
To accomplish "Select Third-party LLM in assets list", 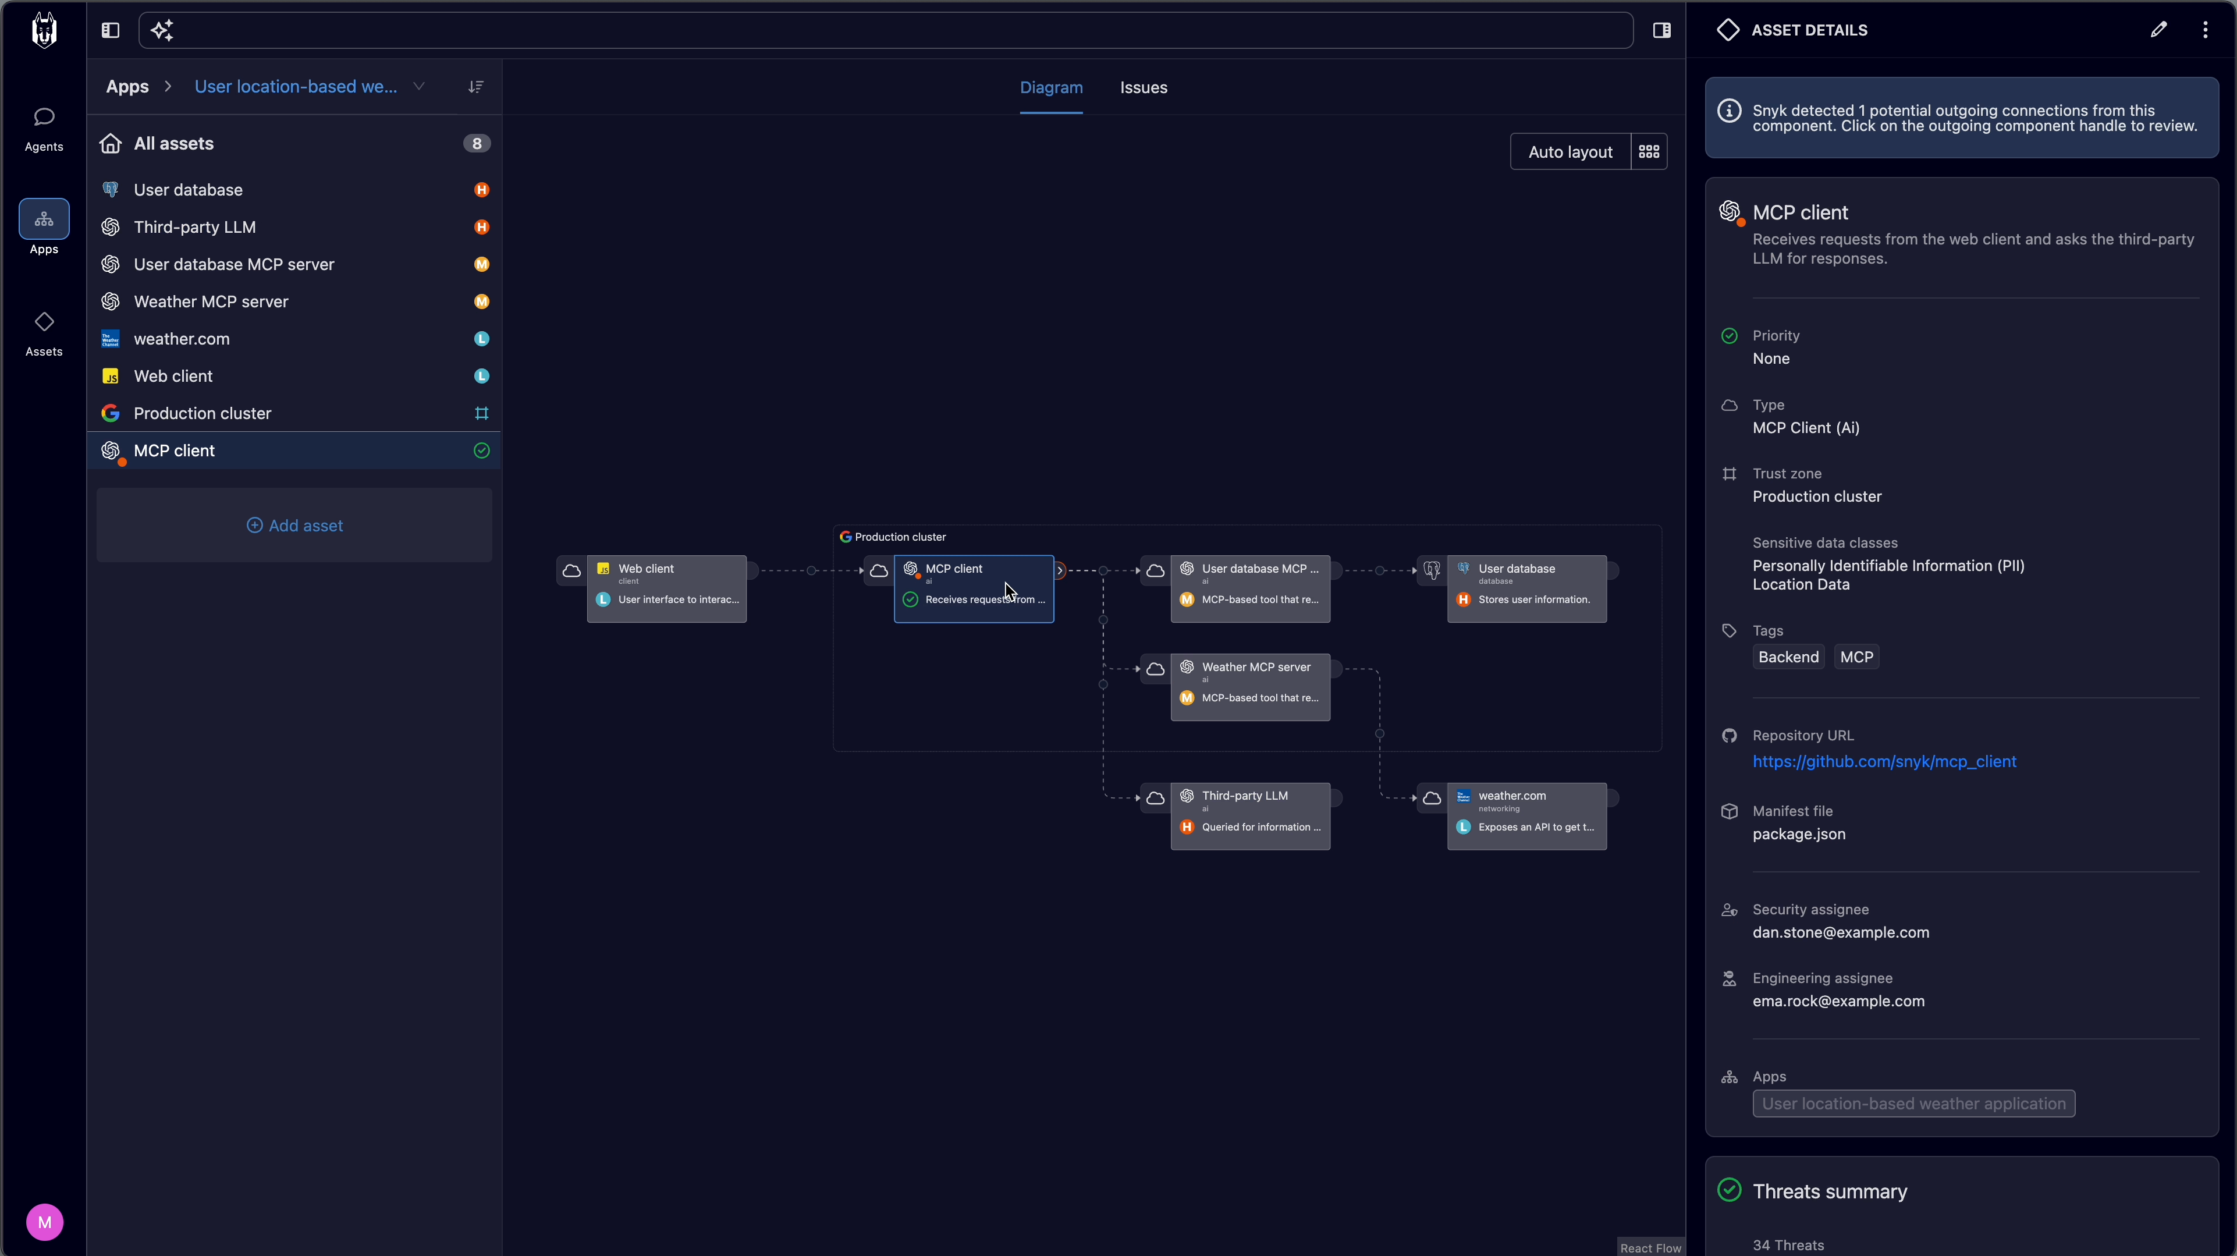I will 194,228.
